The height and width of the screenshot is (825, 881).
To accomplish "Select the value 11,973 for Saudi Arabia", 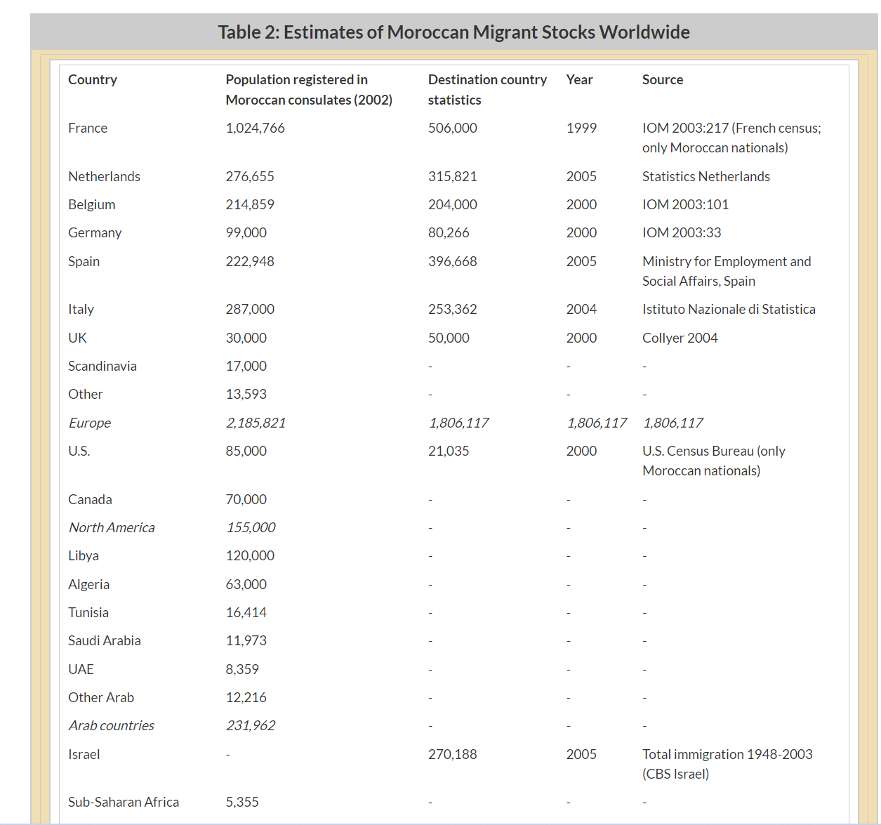I will [x=246, y=640].
